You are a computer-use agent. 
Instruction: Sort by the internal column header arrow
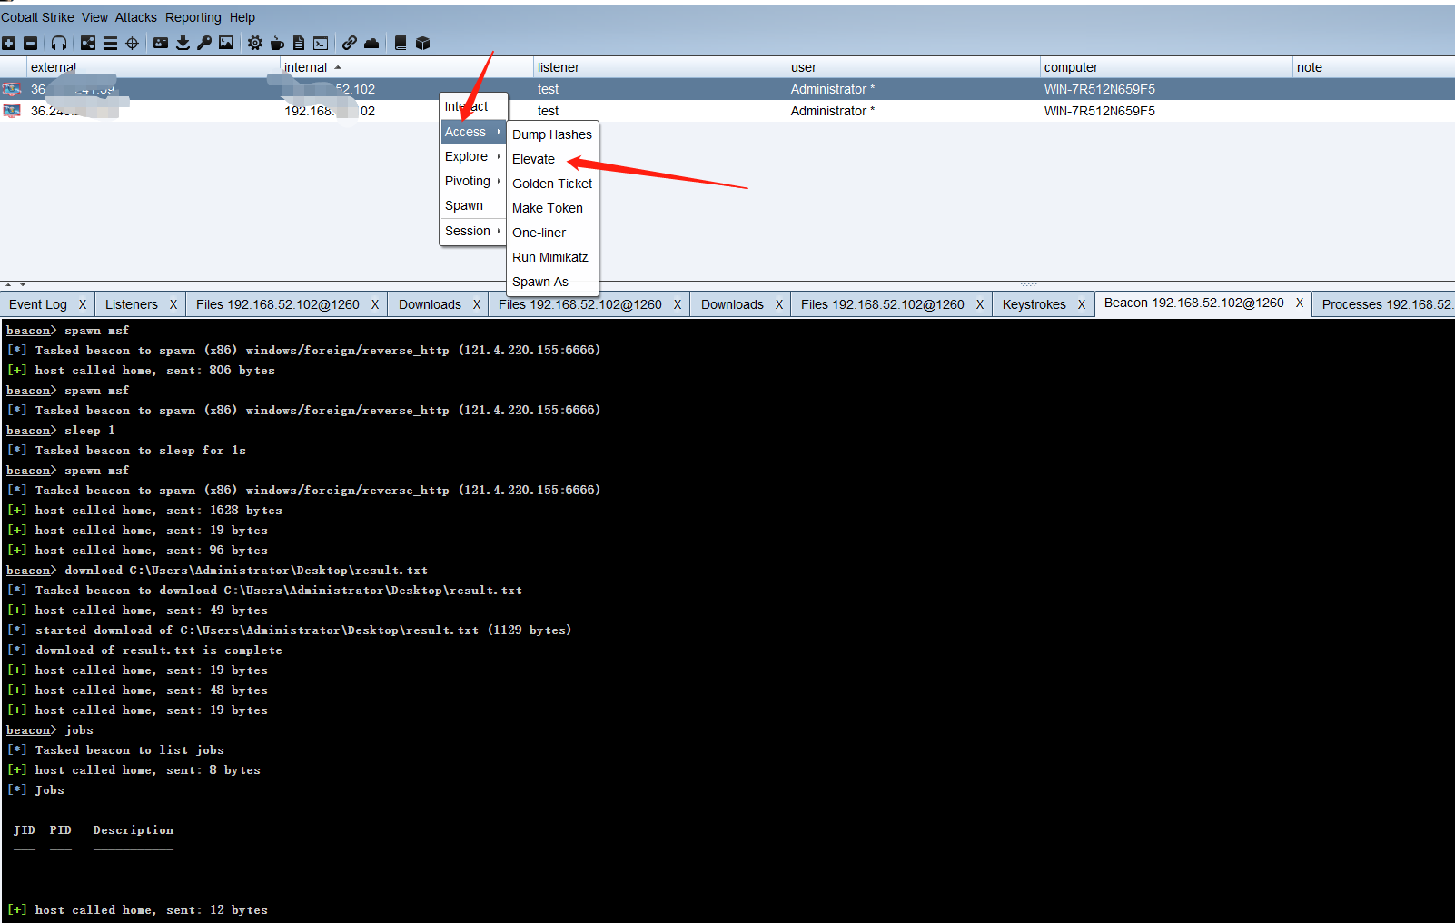pyautogui.click(x=338, y=67)
